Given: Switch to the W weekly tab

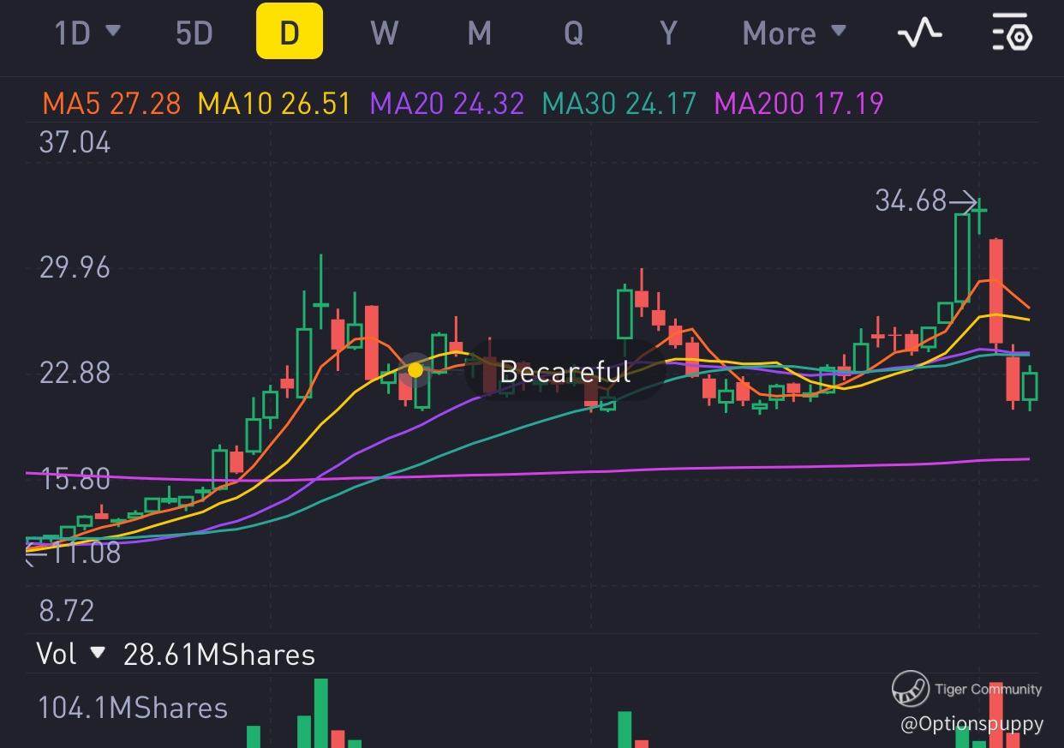Looking at the screenshot, I should point(385,33).
